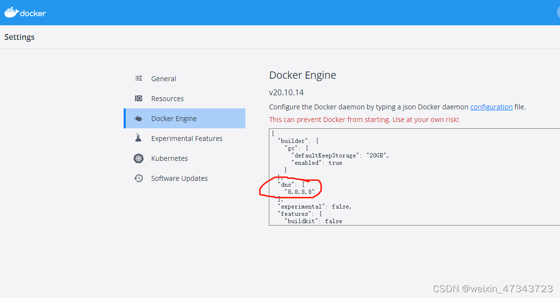
Task: Place cursor on the "8.8.8.8" dns value
Action: [x=299, y=192]
